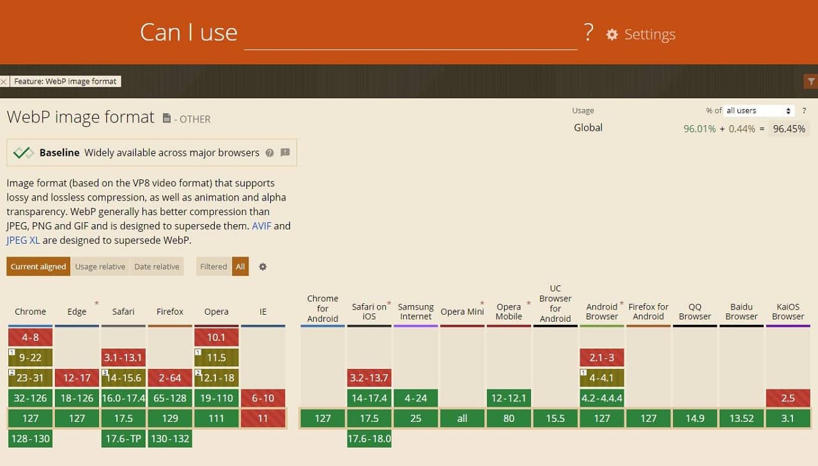Select UC Browser 15.5 cell

click(555, 418)
